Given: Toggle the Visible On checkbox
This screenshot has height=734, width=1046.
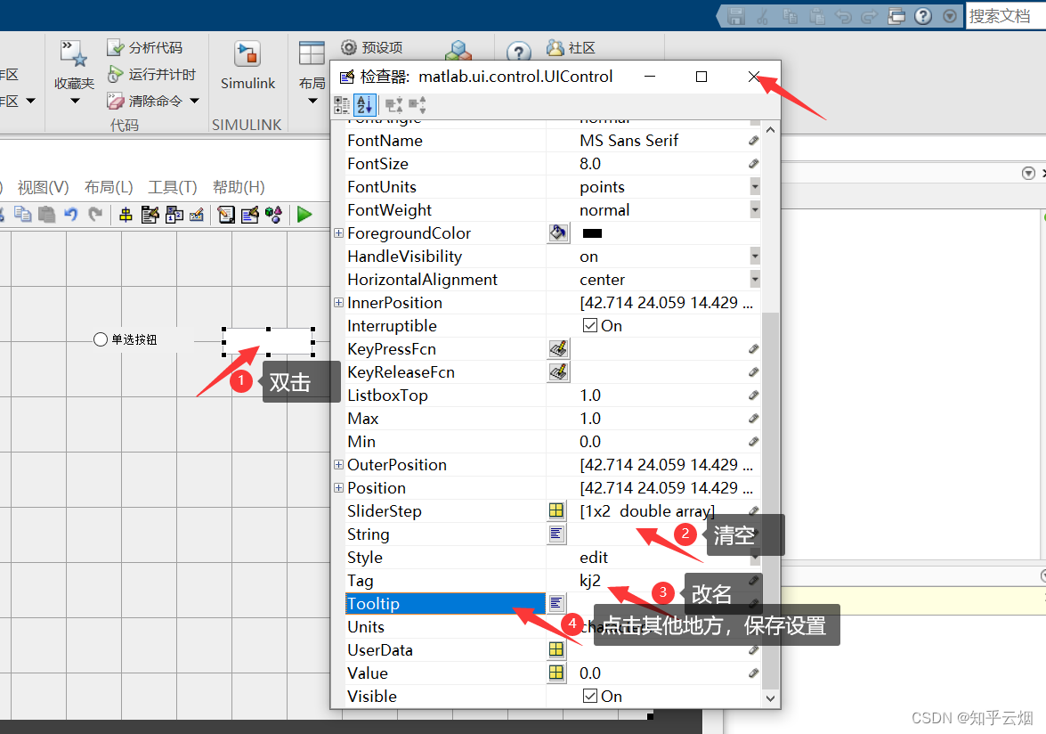Looking at the screenshot, I should (x=588, y=696).
